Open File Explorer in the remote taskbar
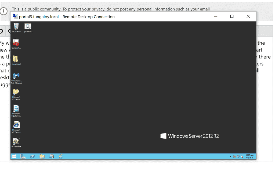The width and height of the screenshot is (275, 170). click(x=42, y=156)
